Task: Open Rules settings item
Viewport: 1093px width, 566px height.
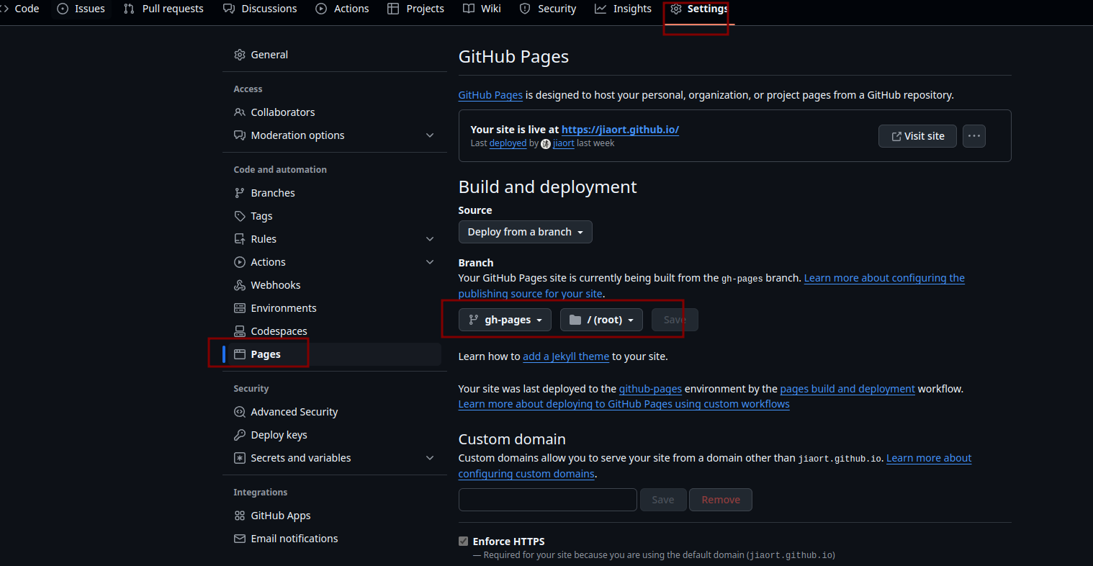Action: 264,239
